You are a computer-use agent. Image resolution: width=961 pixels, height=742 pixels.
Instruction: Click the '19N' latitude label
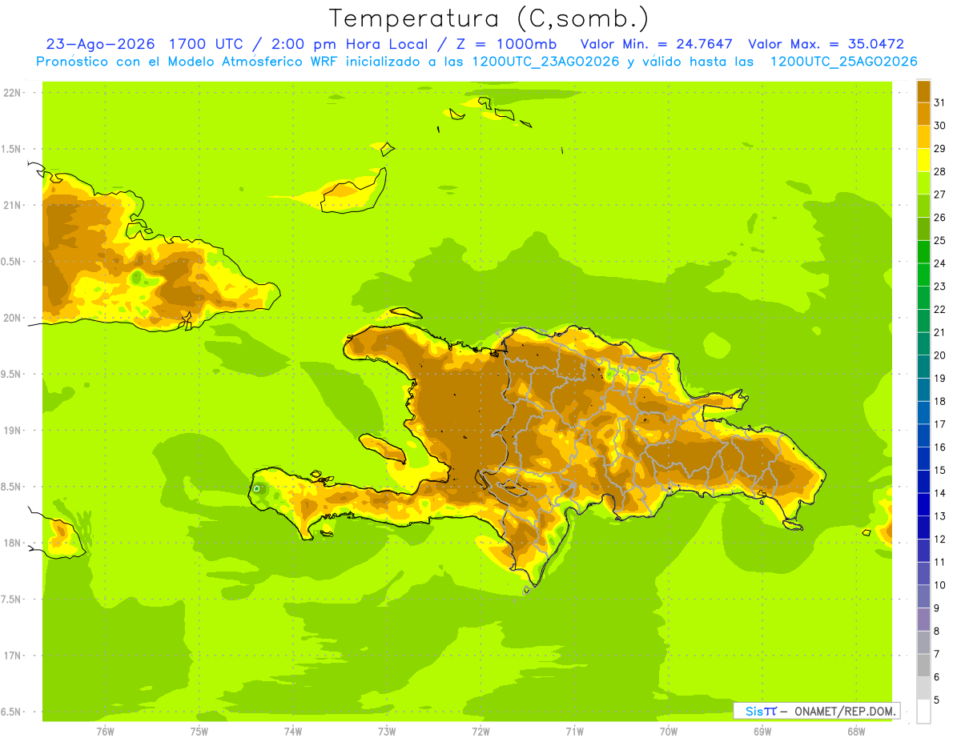tap(12, 430)
